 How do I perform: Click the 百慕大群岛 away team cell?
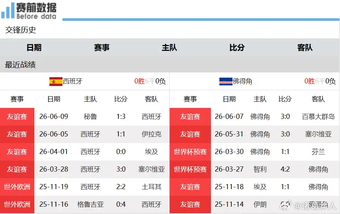pos(318,117)
